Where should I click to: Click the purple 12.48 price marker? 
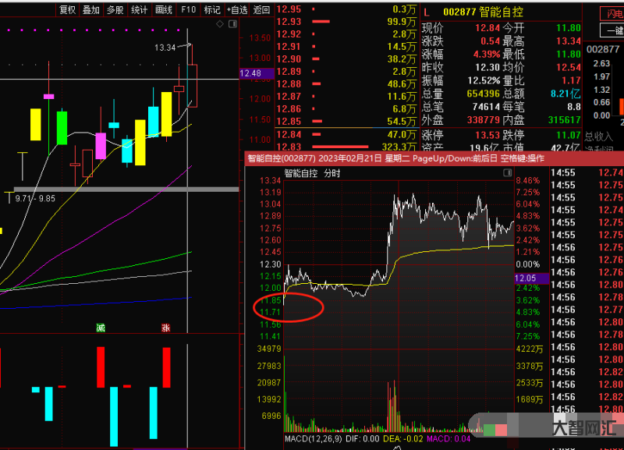click(253, 73)
